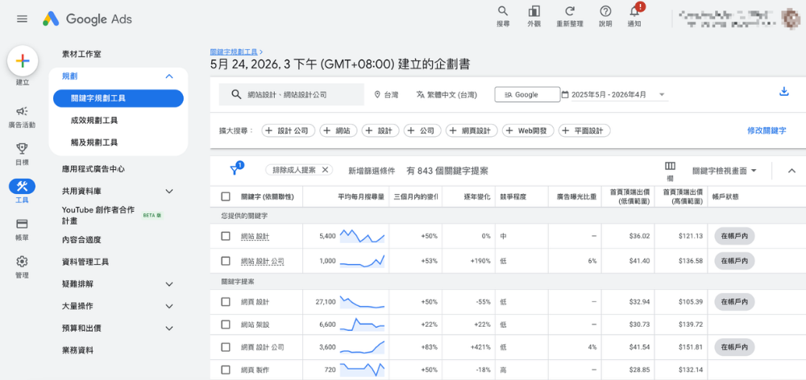Click the 搜尋 magnifier icon in header
The width and height of the screenshot is (806, 380).
click(503, 11)
